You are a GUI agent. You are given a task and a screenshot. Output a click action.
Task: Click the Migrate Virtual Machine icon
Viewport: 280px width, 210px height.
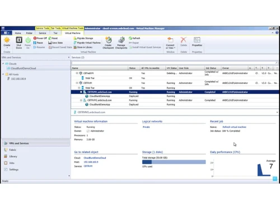point(75,43)
